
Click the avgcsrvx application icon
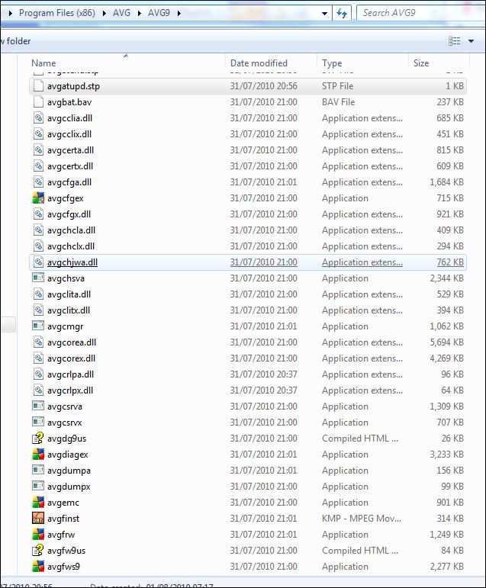tap(38, 423)
